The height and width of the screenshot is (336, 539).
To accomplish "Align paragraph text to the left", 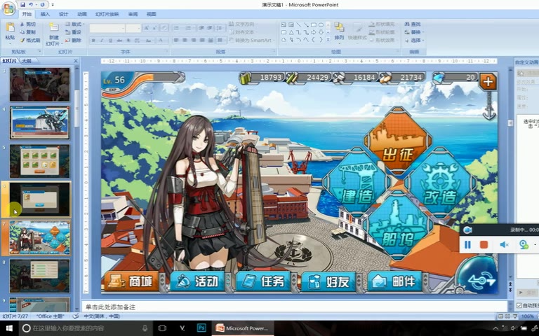I will [176, 40].
